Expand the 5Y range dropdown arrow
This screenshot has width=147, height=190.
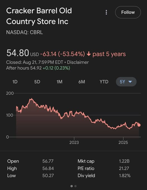click(130, 82)
